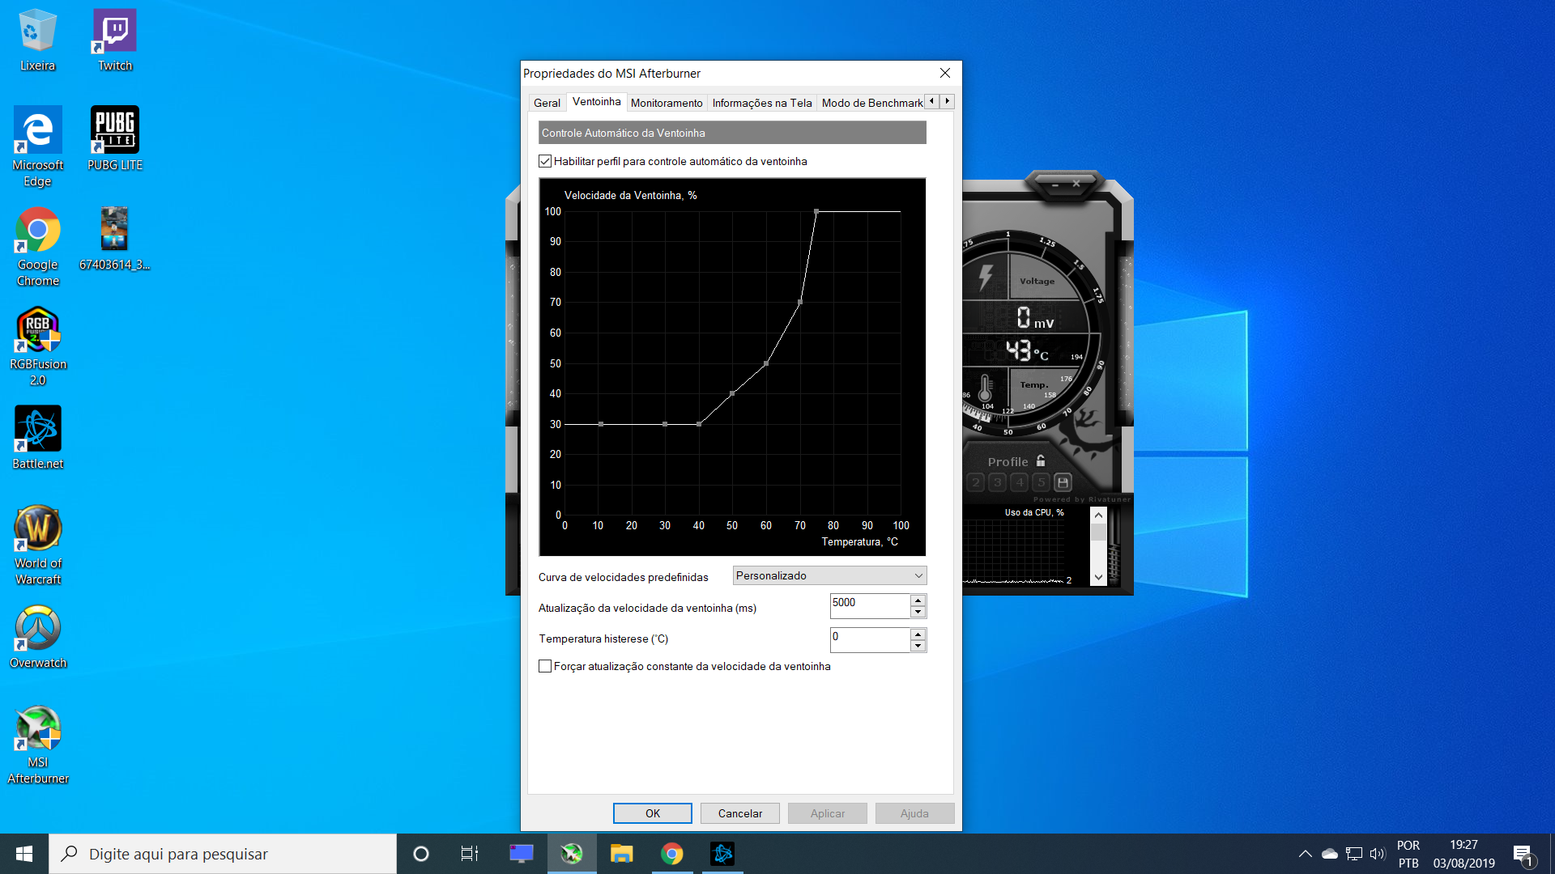This screenshot has width=1555, height=874.
Task: Open Cortana from the taskbar
Action: click(x=421, y=854)
